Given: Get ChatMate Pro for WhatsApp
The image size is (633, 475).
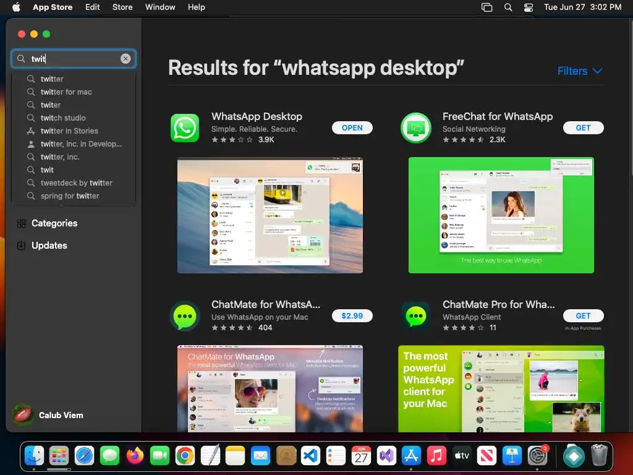Looking at the screenshot, I should (x=583, y=316).
